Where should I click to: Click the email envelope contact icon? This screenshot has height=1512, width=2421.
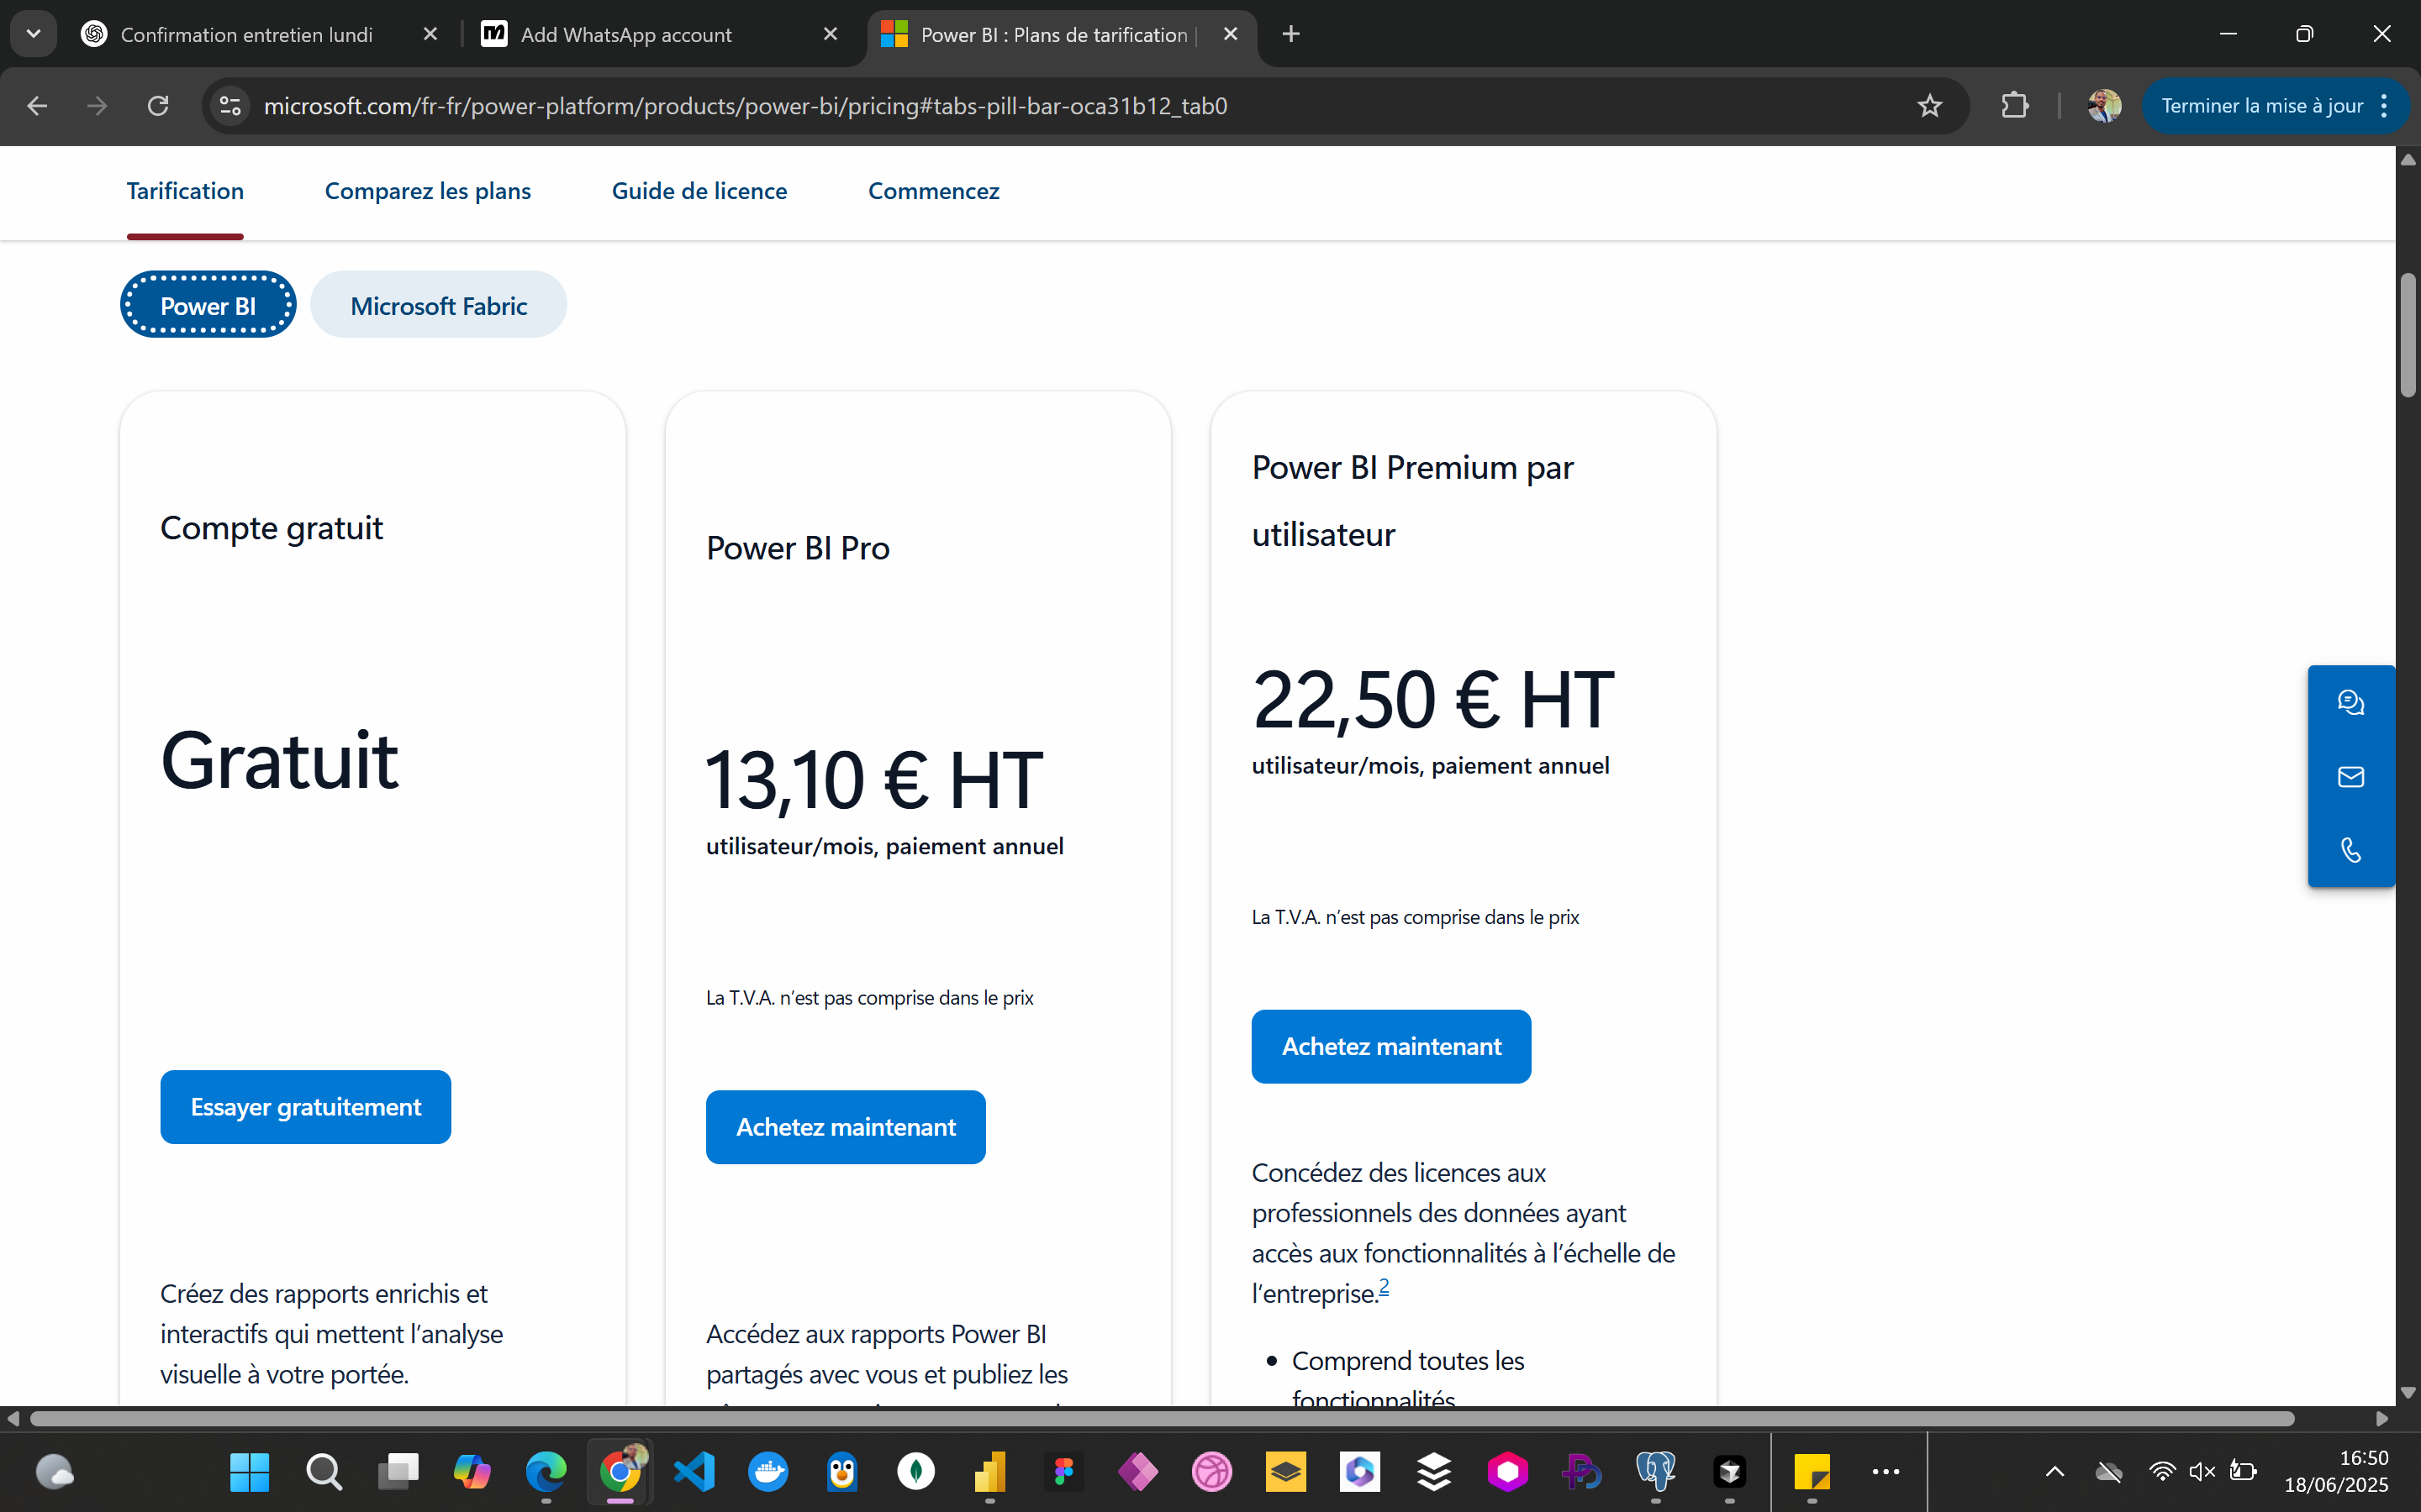(2351, 777)
